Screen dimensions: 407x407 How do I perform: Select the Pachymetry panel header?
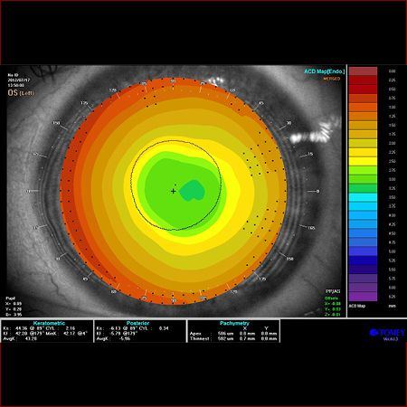click(234, 323)
